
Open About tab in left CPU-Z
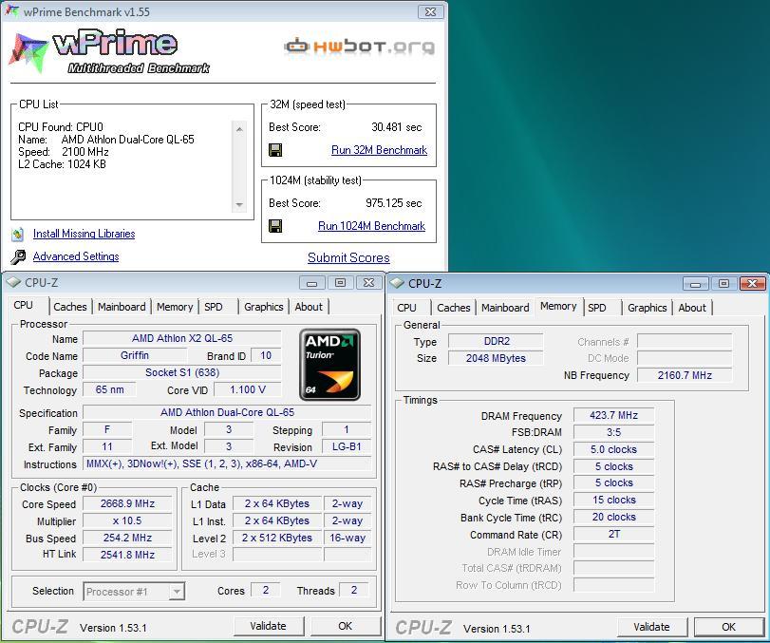pyautogui.click(x=309, y=307)
